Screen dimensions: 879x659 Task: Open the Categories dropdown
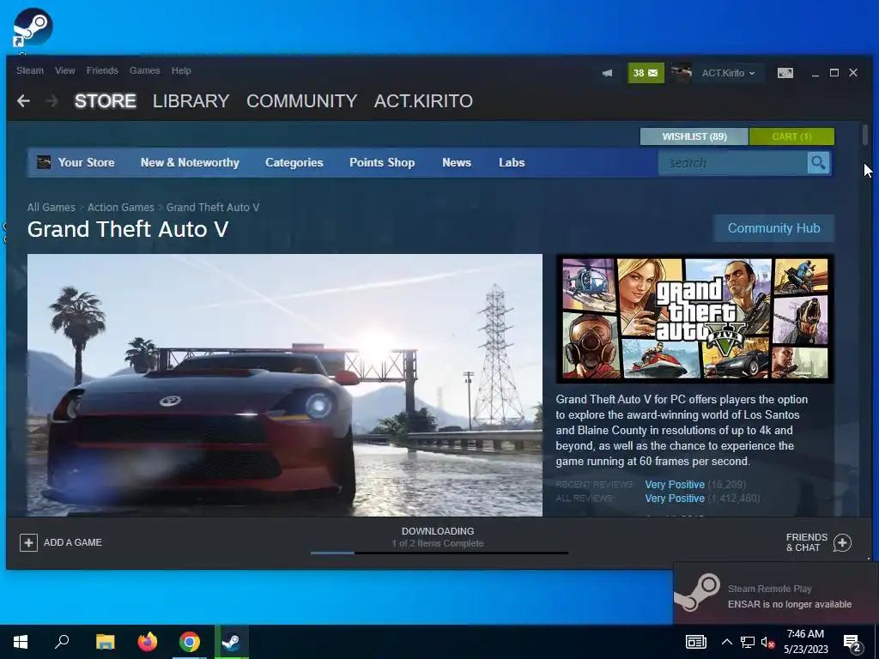(x=294, y=162)
